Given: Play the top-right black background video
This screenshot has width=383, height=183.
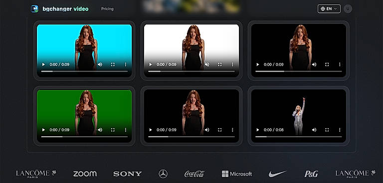Looking at the screenshot, I should (x=257, y=65).
